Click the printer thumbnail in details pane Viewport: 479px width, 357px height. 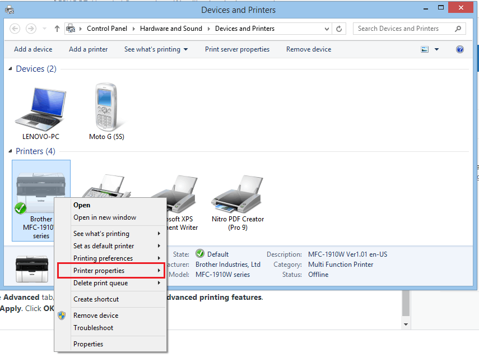tap(32, 268)
